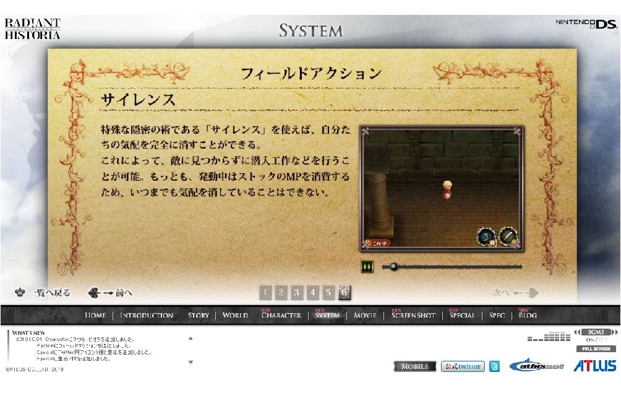The height and width of the screenshot is (393, 621).
Task: Turn BGM off
Action: (x=602, y=340)
